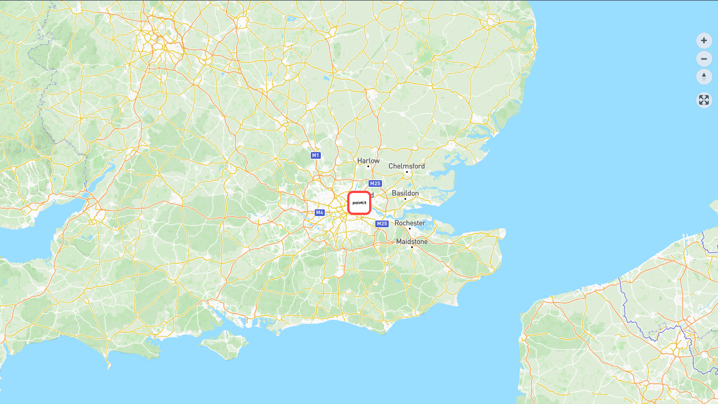
Task: Select the Rochester city label
Action: pyautogui.click(x=410, y=223)
